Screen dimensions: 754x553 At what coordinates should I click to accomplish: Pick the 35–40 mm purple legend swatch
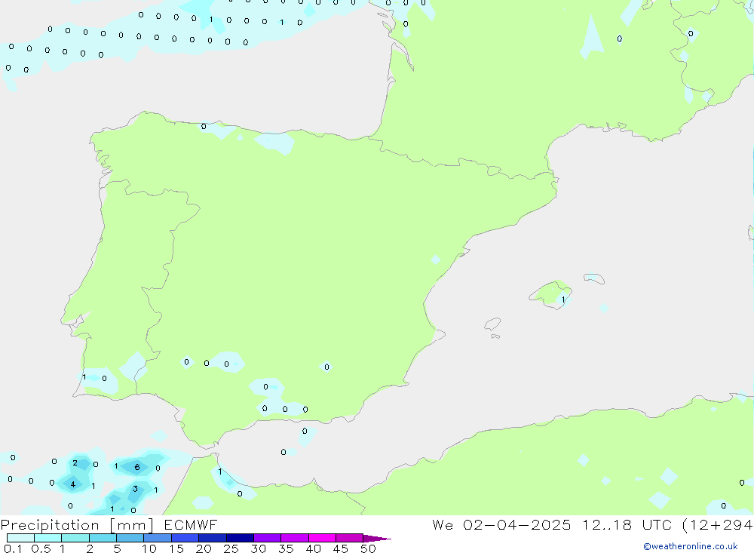(x=295, y=538)
